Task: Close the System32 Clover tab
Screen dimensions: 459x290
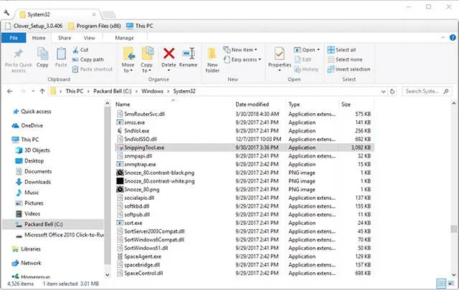Action: (94, 14)
